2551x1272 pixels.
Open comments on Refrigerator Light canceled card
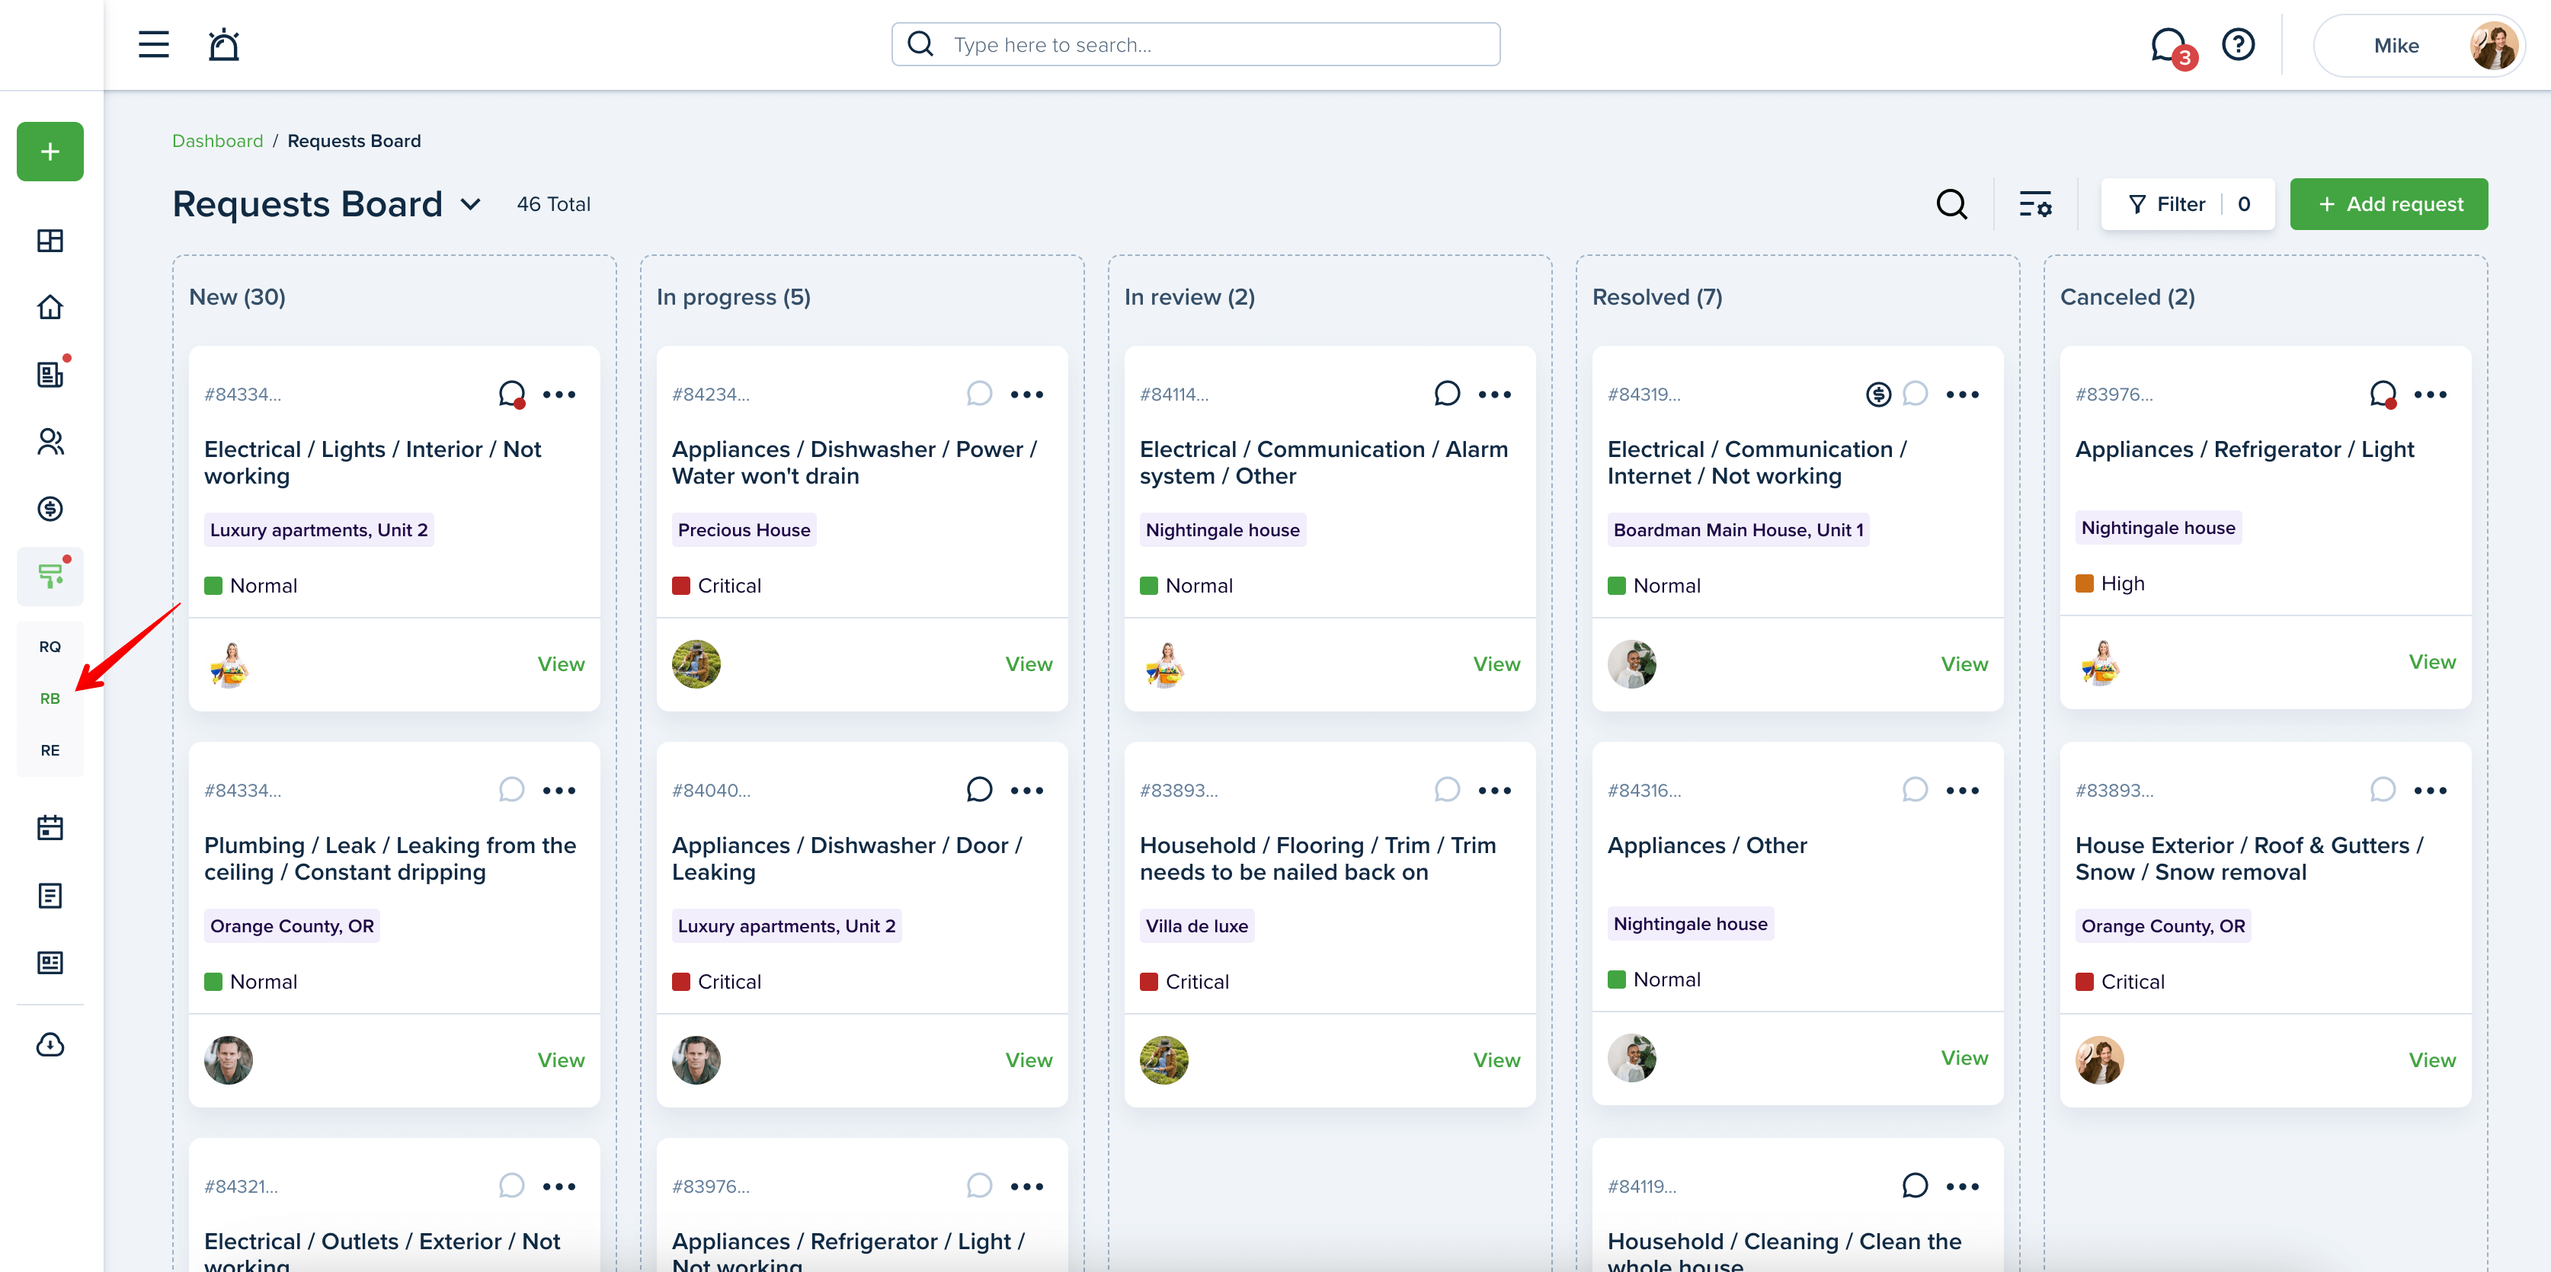tap(2383, 394)
